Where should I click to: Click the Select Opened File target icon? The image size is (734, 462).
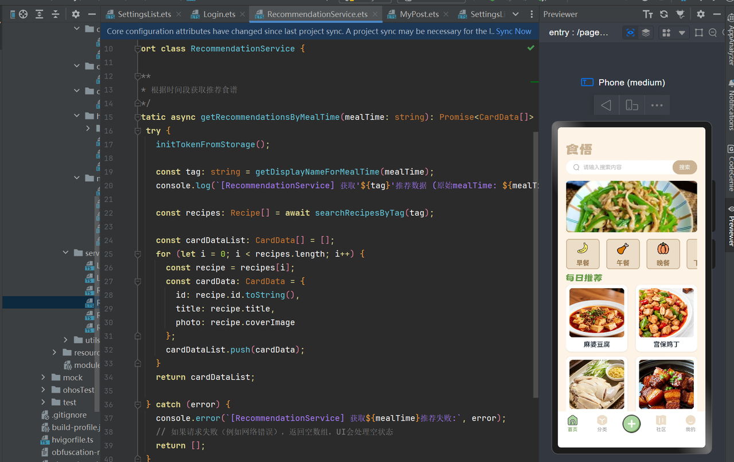click(23, 14)
